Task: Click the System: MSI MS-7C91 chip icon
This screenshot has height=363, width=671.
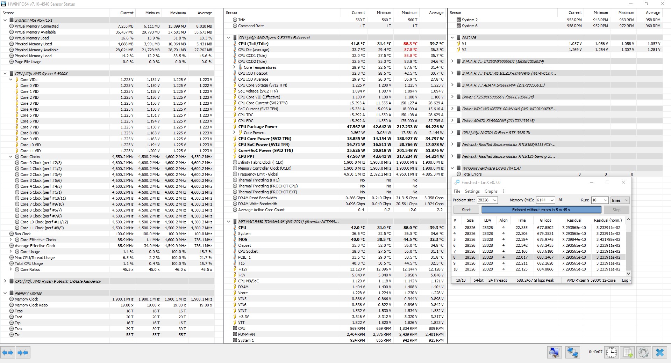Action: point(11,20)
